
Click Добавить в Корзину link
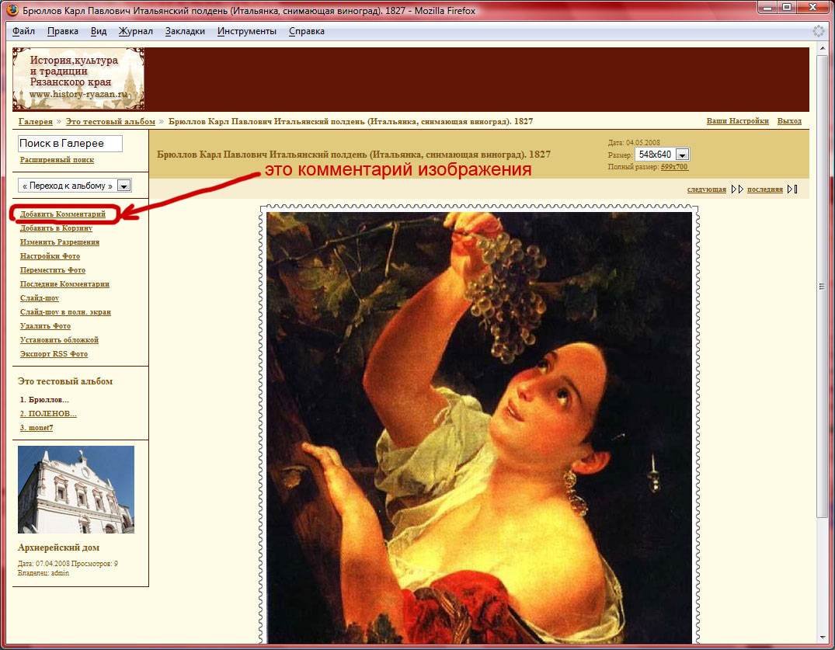56,228
